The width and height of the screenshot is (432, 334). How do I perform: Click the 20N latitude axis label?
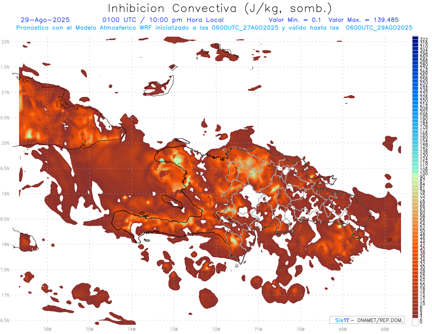coord(6,143)
